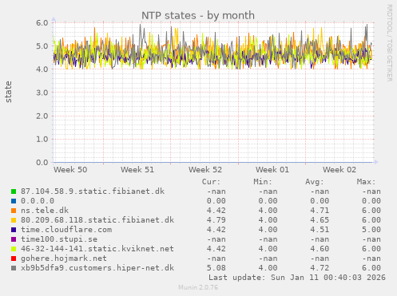The width and height of the screenshot is (397, 296).
Task: Click the 'Week 02' x-axis label
Action: [339, 170]
